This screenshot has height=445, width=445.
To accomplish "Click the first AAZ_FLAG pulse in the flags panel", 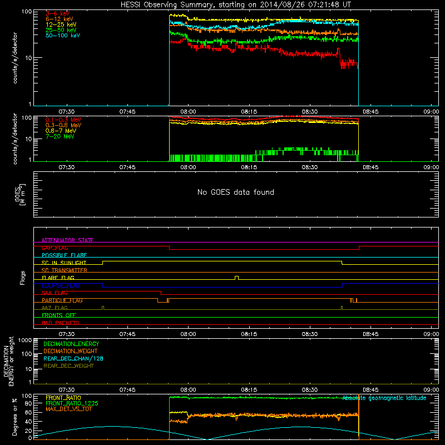I will pyautogui.click(x=103, y=308).
